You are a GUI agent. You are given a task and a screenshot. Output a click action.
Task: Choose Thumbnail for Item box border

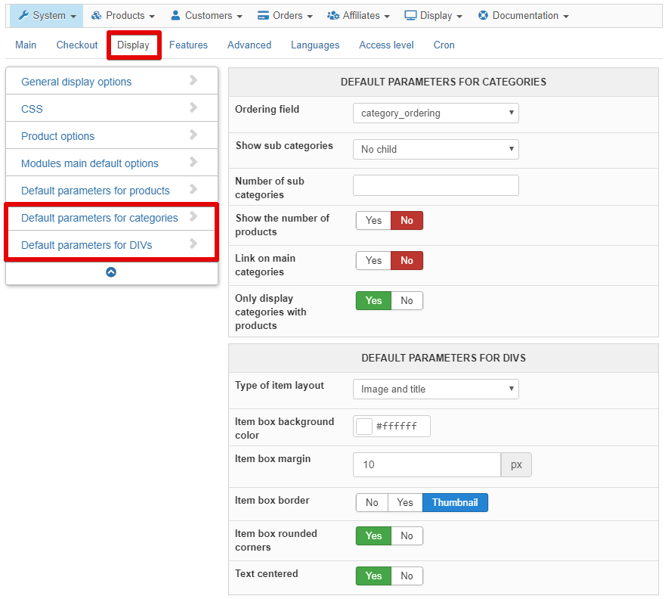click(x=455, y=503)
